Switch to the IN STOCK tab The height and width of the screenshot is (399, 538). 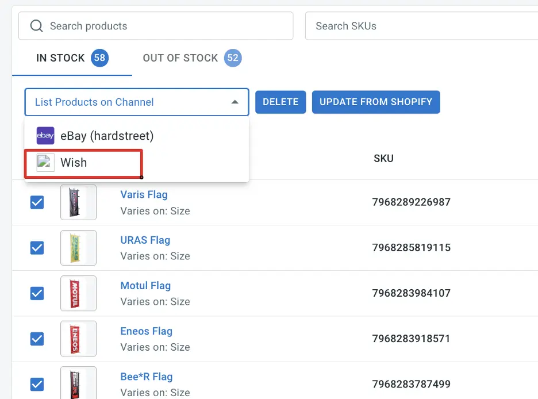(x=72, y=58)
